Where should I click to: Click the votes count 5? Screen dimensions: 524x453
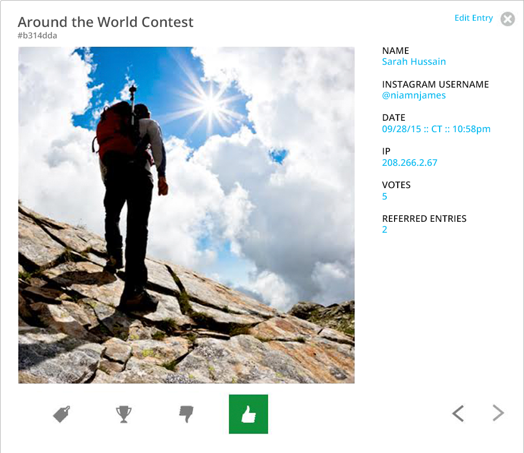pos(385,196)
